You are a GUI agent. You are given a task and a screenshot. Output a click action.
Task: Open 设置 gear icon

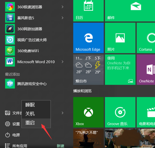click(7, 124)
